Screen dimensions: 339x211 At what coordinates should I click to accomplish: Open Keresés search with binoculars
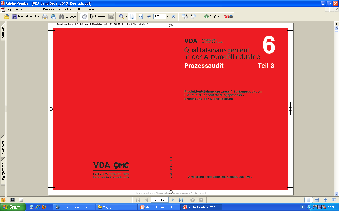[x=68, y=16]
